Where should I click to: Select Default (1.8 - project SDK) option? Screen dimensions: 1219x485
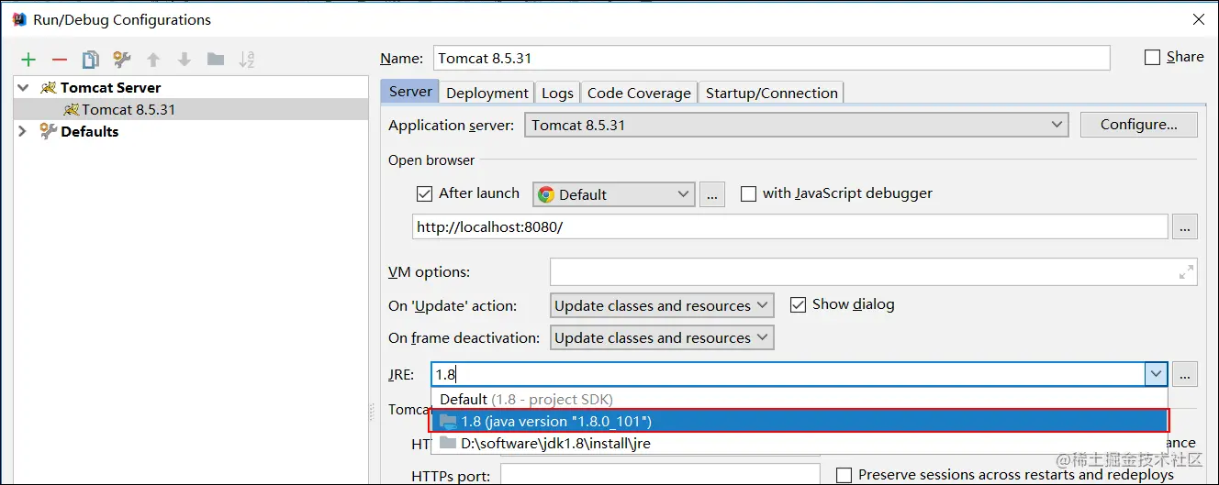pos(799,399)
